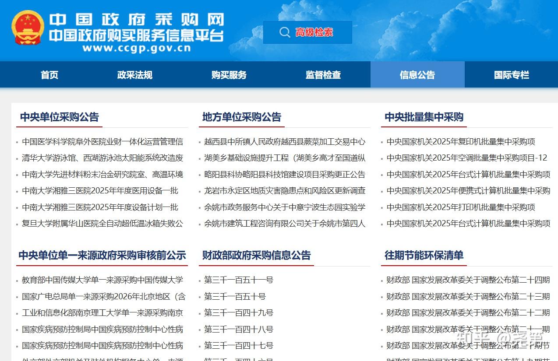Open 中央国家机关2025年便携式计算机批量集中采购

coord(468,191)
